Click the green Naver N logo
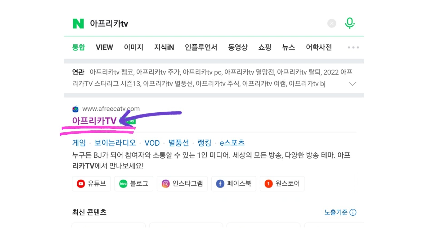The width and height of the screenshot is (425, 228). click(x=78, y=24)
